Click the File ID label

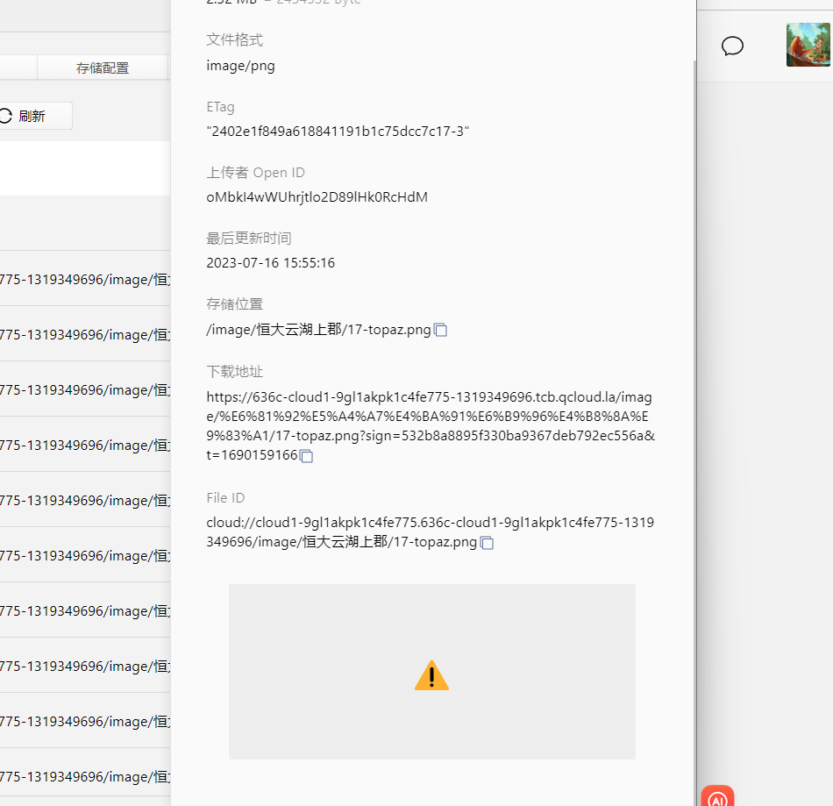[x=225, y=498]
